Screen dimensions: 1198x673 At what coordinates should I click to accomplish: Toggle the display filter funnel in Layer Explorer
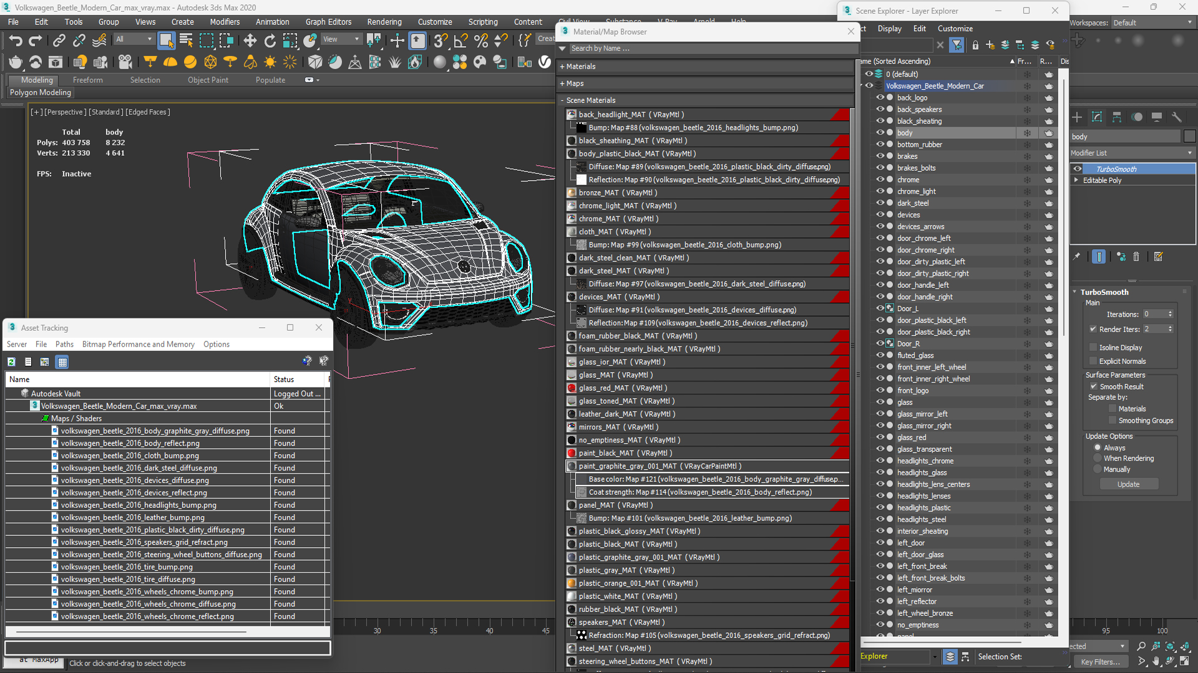tap(957, 45)
